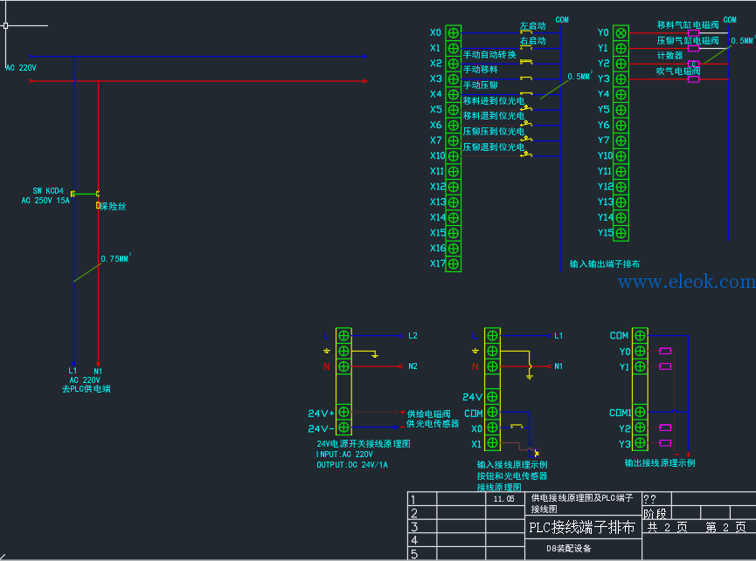Image resolution: width=756 pixels, height=561 pixels.
Task: Select the SW KCD4 switch label
Action: 48,191
